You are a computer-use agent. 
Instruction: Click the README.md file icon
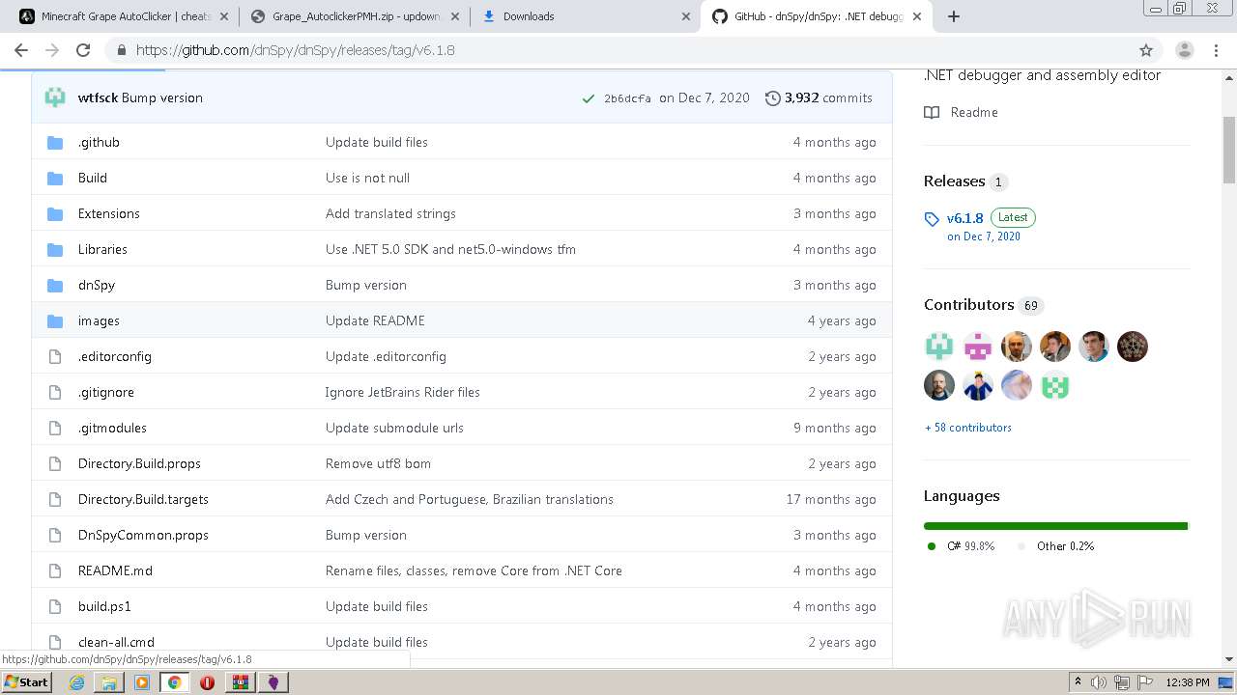[x=55, y=570]
